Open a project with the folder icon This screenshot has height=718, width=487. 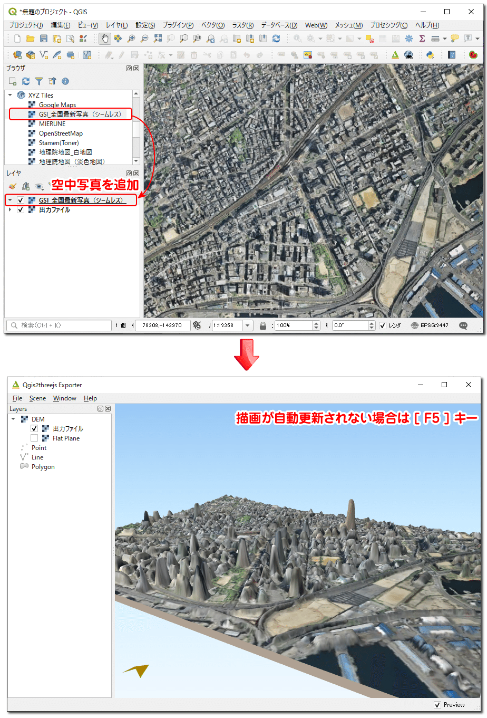(x=31, y=39)
